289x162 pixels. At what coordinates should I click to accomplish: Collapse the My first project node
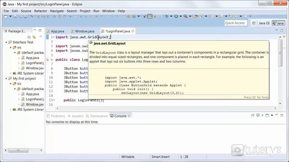6,78
